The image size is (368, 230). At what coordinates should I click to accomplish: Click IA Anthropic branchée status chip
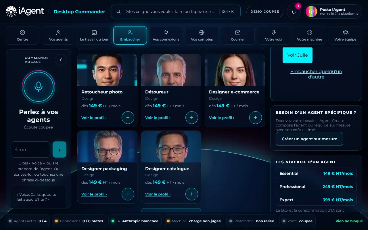(x=135, y=221)
